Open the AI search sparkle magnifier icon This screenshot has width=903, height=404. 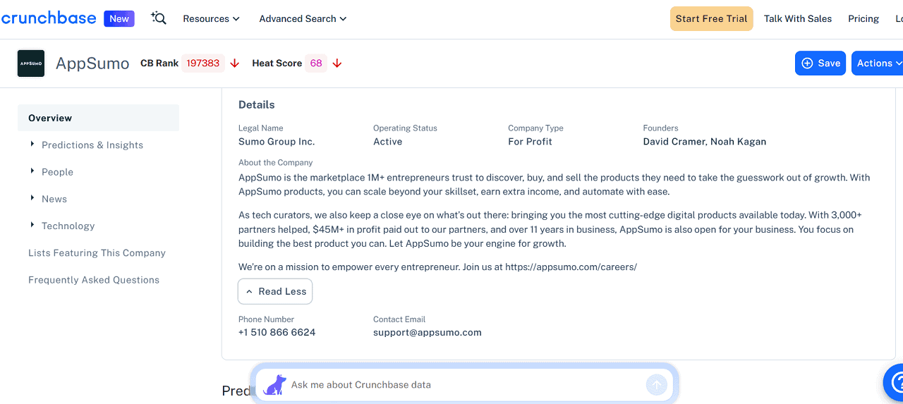click(x=159, y=18)
